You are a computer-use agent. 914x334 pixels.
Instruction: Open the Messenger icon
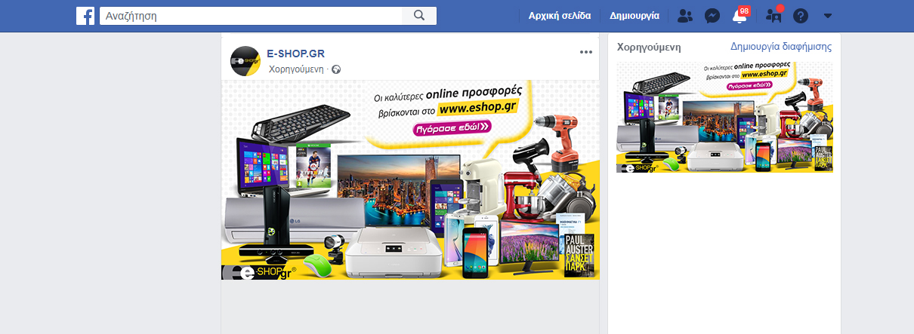click(712, 16)
